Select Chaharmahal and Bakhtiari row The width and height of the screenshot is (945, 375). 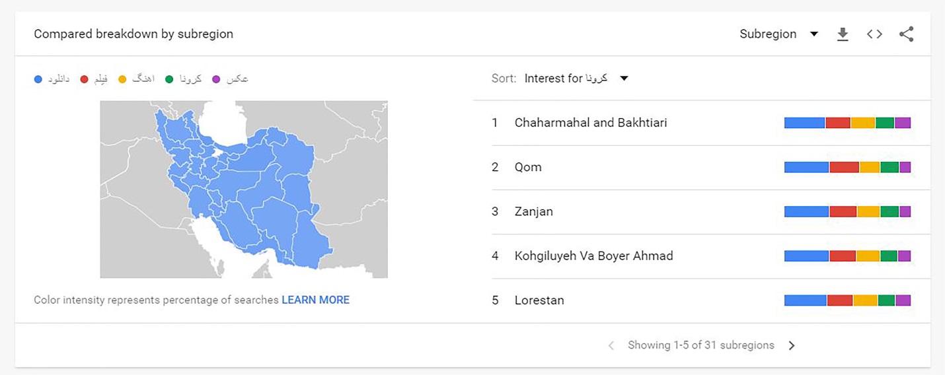(702, 123)
